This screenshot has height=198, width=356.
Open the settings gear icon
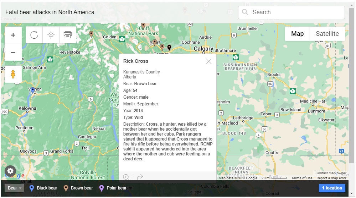[x=10, y=170]
